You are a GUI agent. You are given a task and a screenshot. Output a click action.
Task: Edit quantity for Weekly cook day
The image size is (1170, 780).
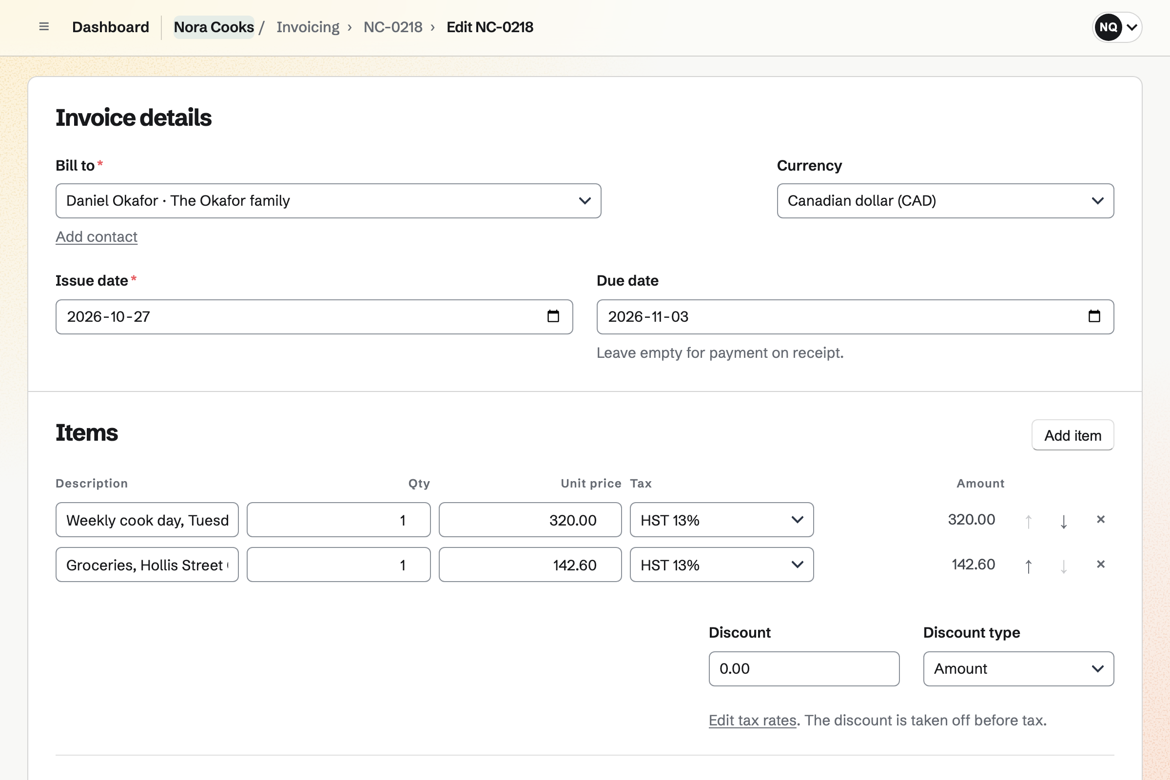click(339, 520)
